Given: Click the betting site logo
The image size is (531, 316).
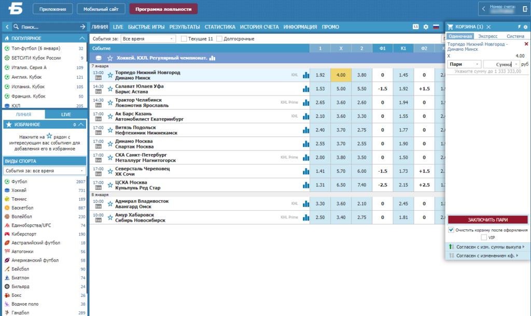Looking at the screenshot, I should [16, 8].
